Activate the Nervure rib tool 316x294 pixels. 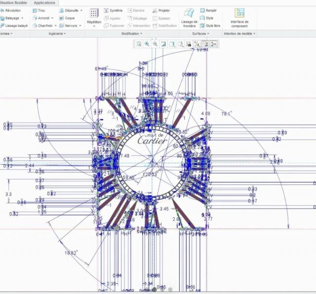(x=68, y=26)
